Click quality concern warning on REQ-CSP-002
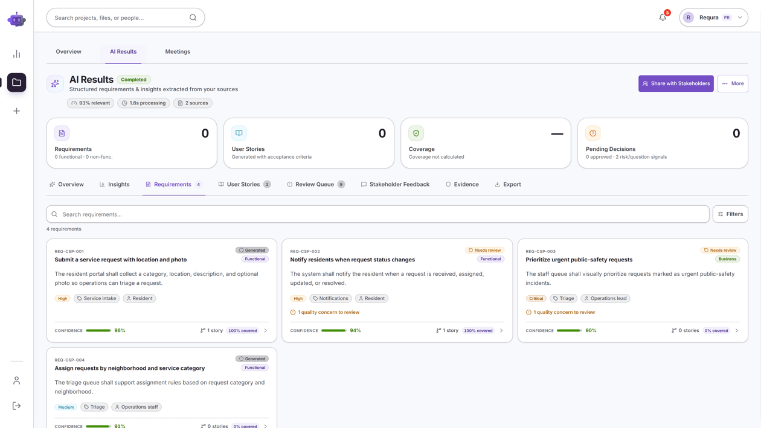The image size is (761, 428). [325, 313]
